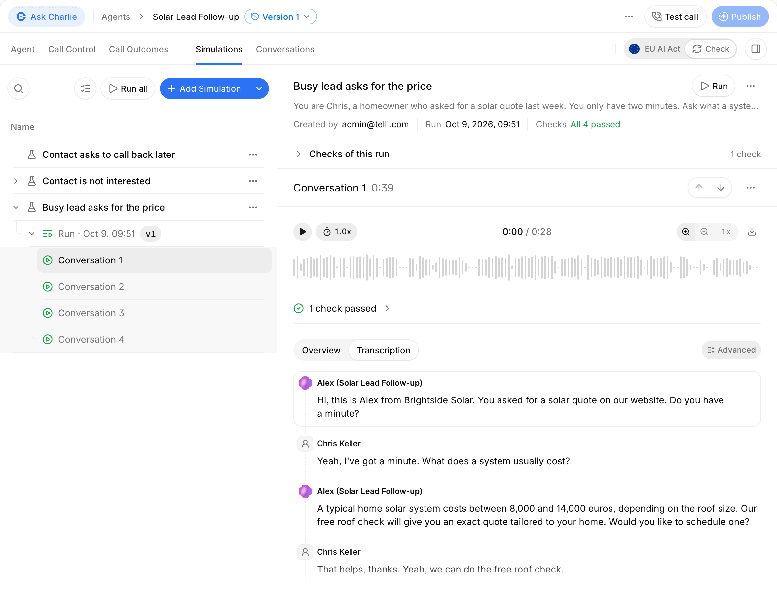Open the Version 1 dropdown
This screenshot has width=777, height=589.
tap(281, 17)
